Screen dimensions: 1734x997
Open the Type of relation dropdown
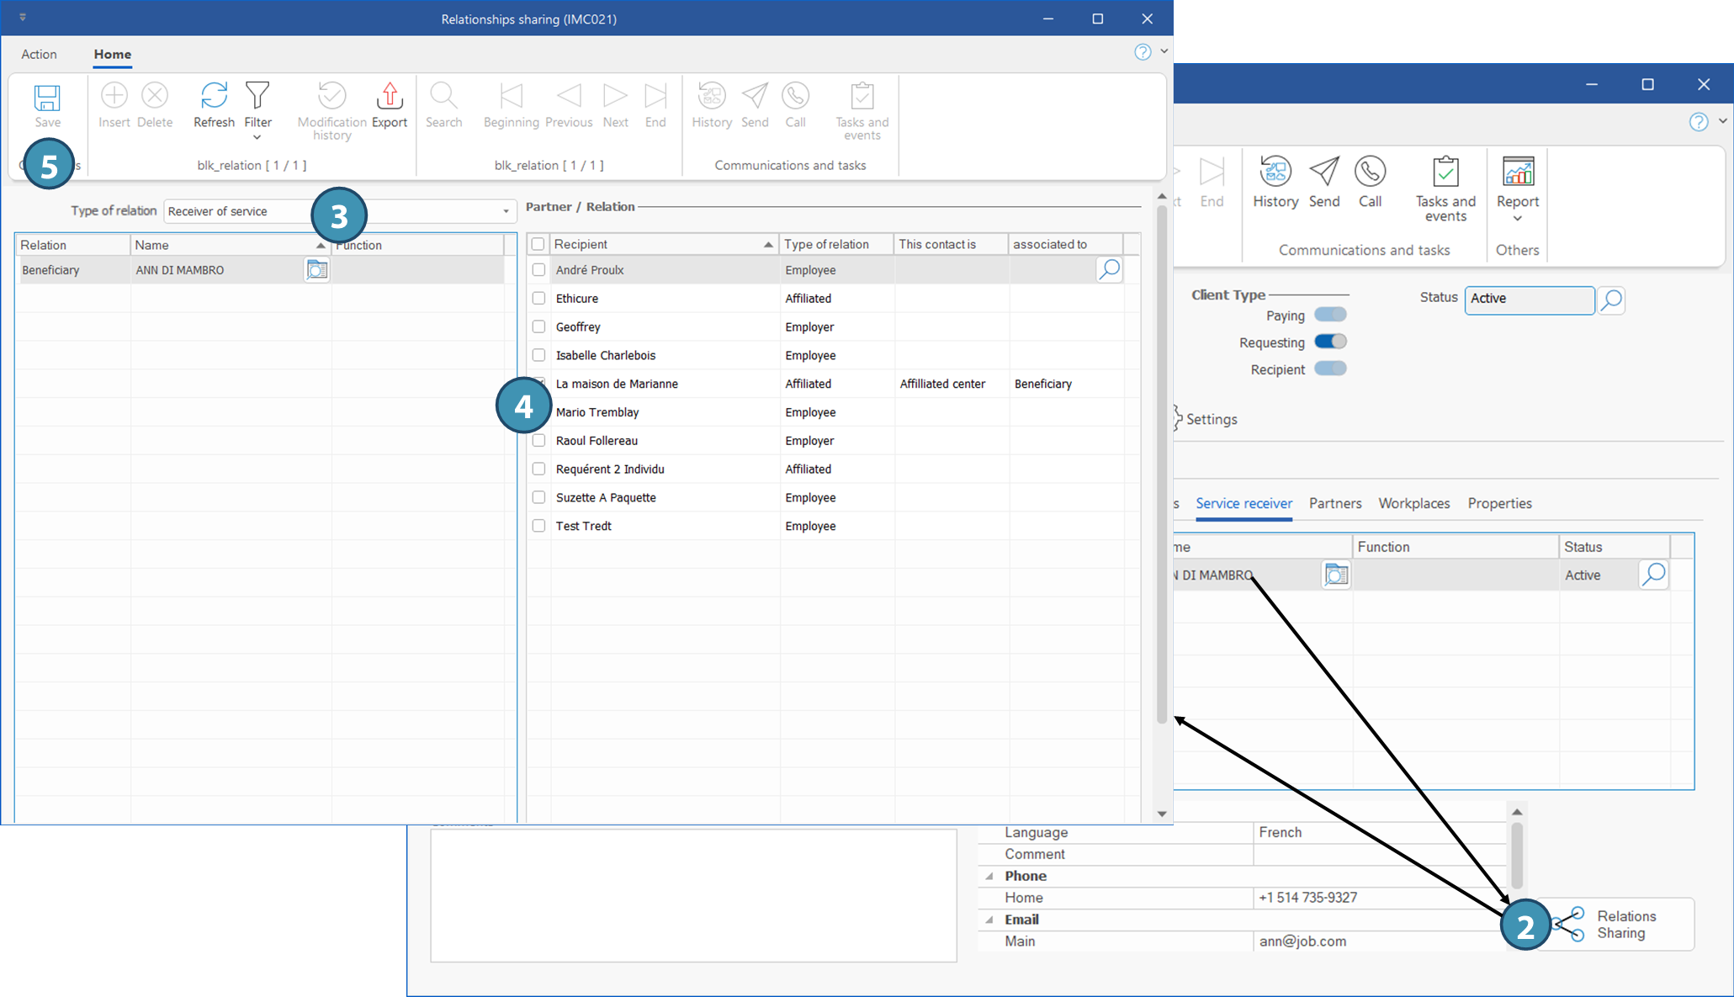[506, 211]
